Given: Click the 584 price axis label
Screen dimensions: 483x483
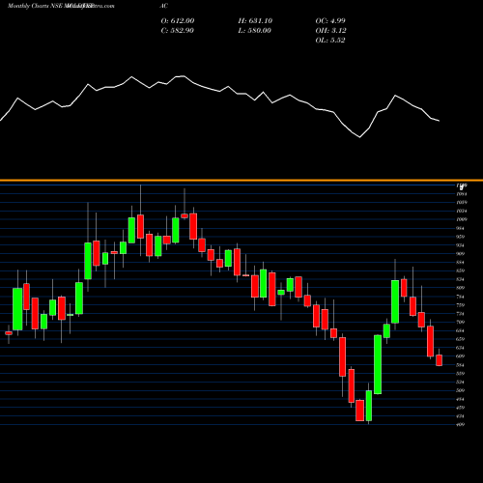Looking at the screenshot, I should tap(461, 365).
